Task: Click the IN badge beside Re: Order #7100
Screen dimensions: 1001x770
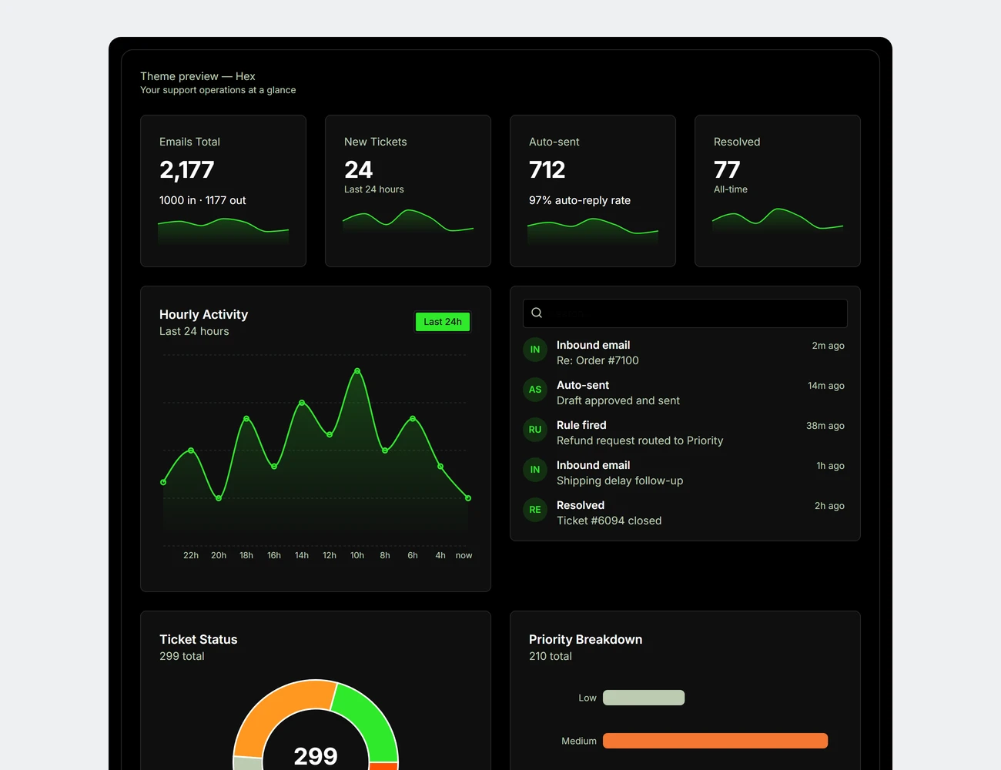Action: [535, 350]
